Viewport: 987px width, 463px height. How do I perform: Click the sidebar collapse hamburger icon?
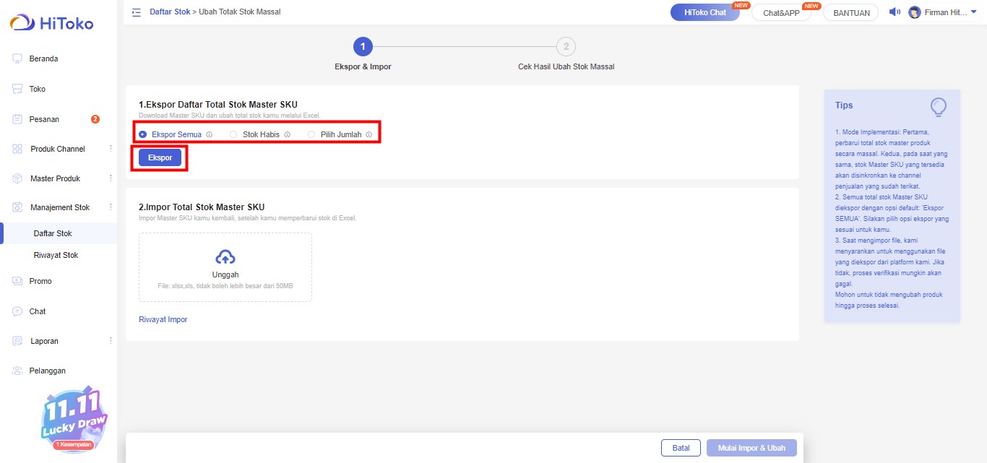coord(136,12)
